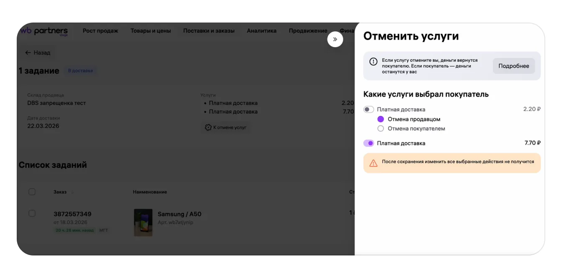The width and height of the screenshot is (562, 278).
Task: Click the Samsung / A50 product name
Action: click(179, 214)
